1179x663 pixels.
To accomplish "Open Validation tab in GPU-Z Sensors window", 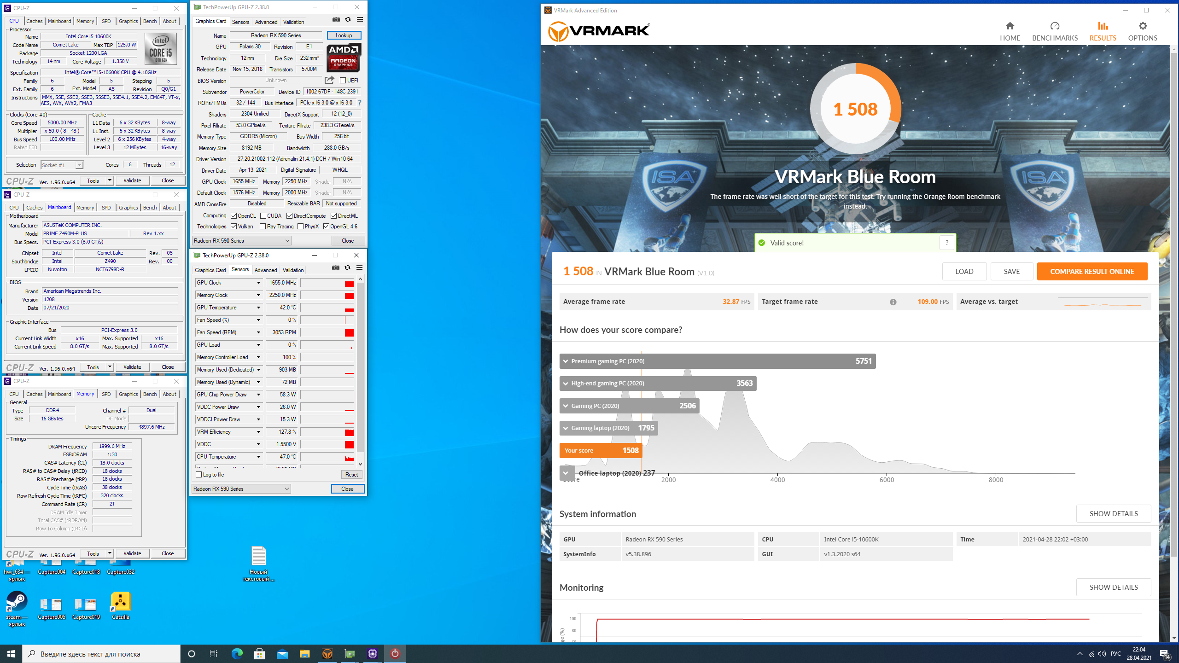I will pyautogui.click(x=293, y=270).
